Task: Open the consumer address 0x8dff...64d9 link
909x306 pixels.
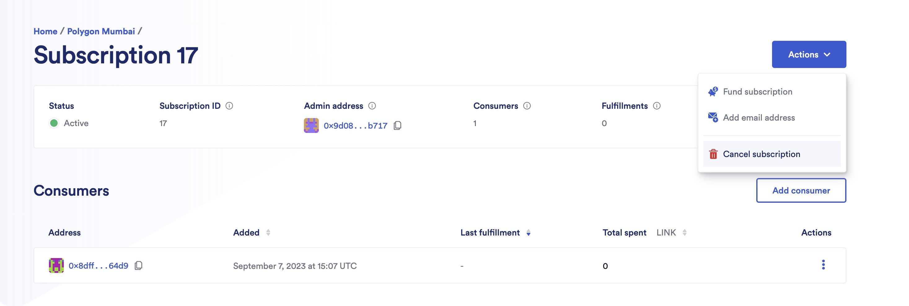Action: tap(99, 266)
